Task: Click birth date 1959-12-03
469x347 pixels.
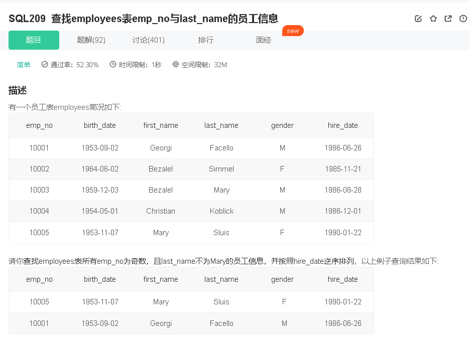Action: click(100, 190)
